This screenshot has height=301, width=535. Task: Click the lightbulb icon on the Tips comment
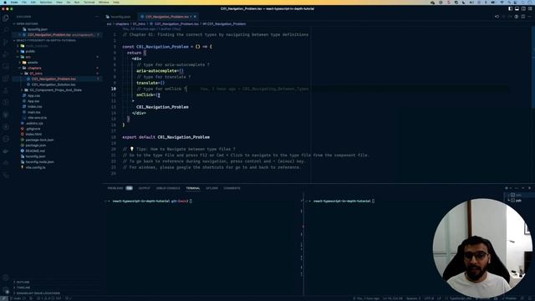click(x=132, y=149)
